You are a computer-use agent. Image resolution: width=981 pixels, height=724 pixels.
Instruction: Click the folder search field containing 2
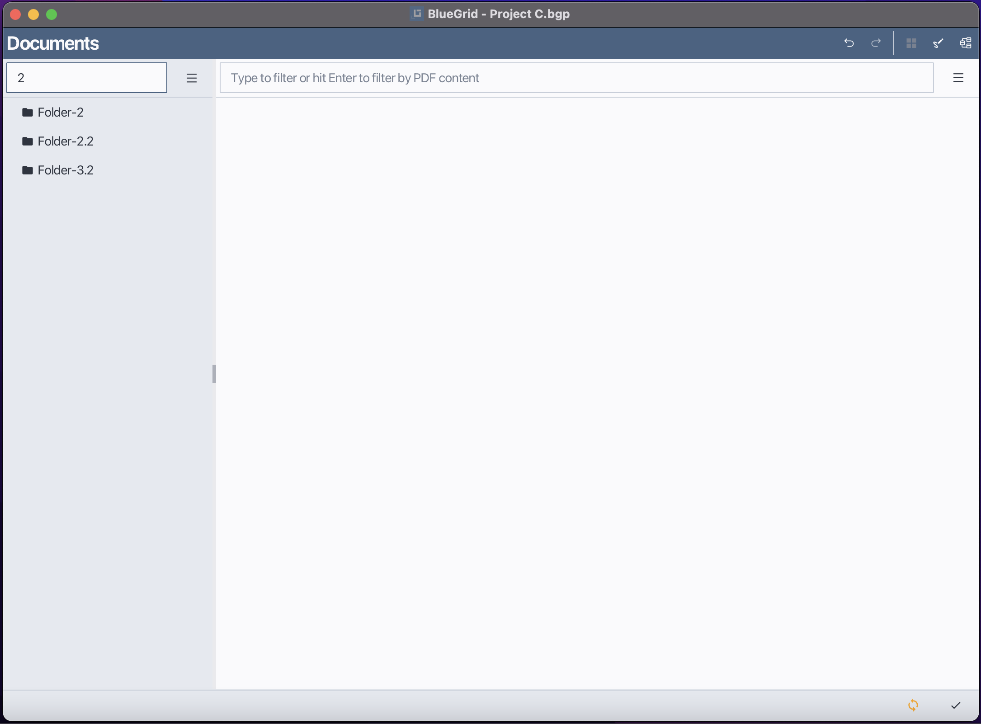tap(86, 77)
